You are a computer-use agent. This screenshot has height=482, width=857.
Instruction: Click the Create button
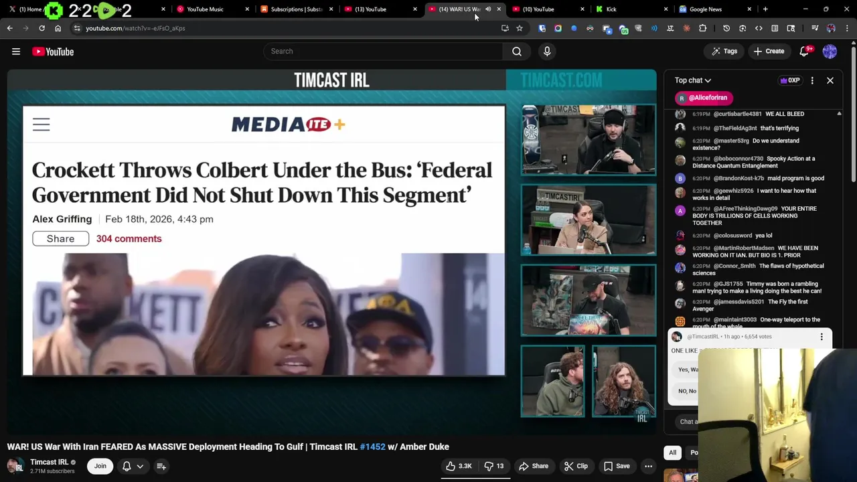[x=768, y=52]
